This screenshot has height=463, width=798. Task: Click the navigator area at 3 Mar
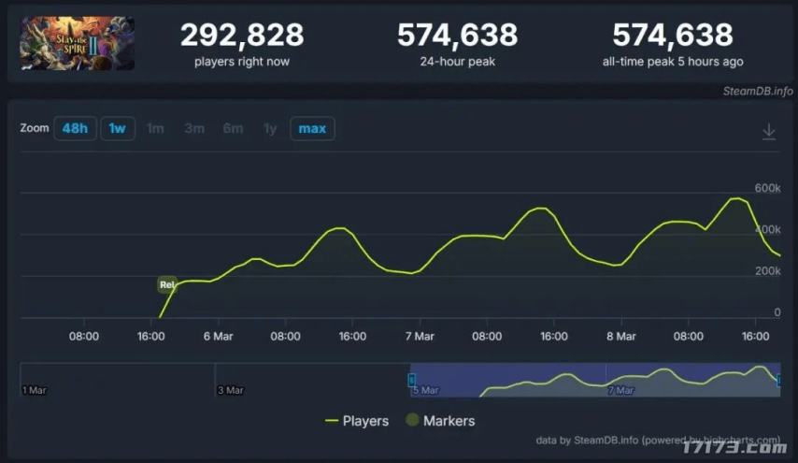tap(231, 382)
